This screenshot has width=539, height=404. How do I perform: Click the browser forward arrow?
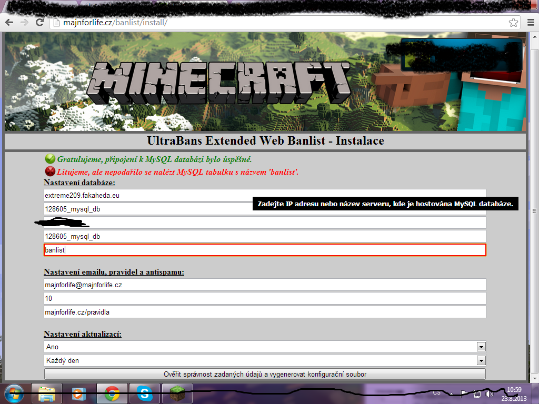pos(24,23)
